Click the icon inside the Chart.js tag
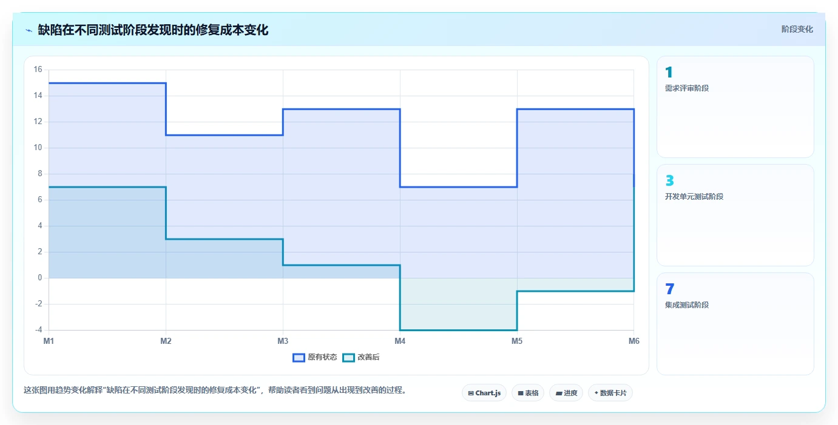 coord(471,393)
